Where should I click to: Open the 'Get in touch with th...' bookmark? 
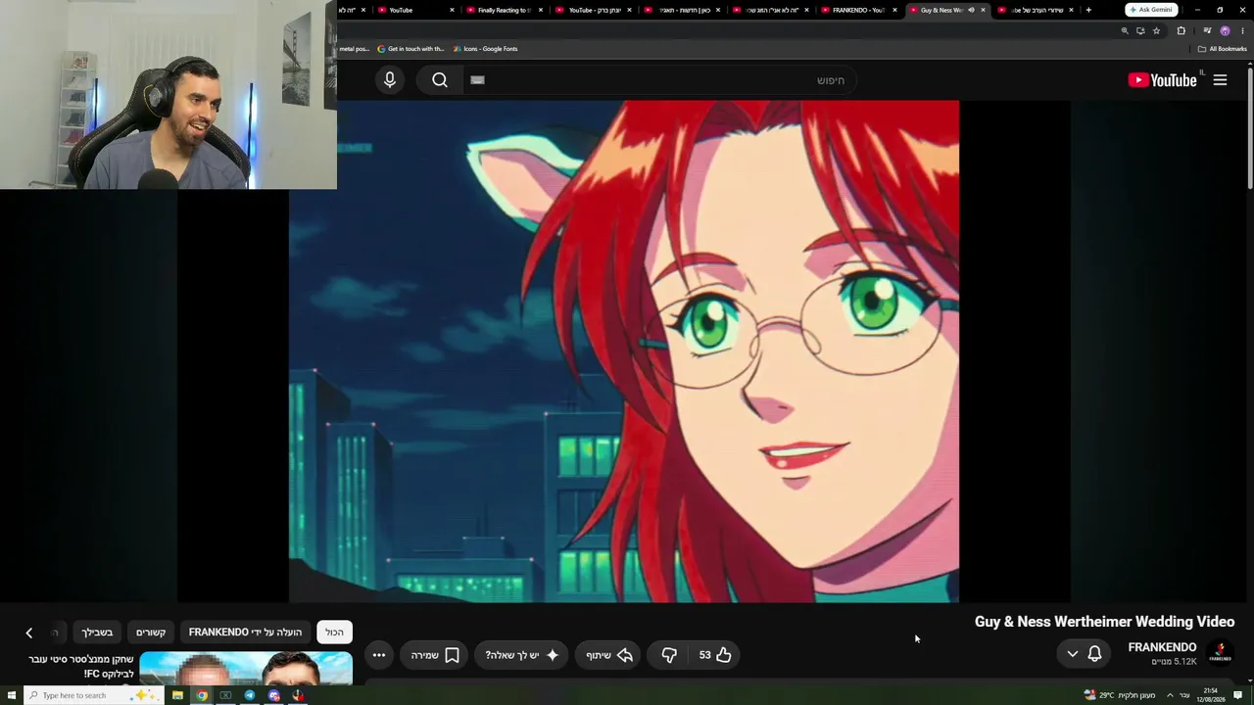[x=410, y=49]
